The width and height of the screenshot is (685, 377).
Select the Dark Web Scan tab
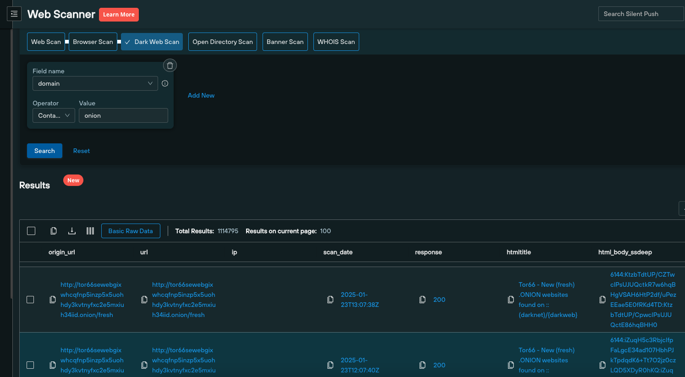click(152, 42)
